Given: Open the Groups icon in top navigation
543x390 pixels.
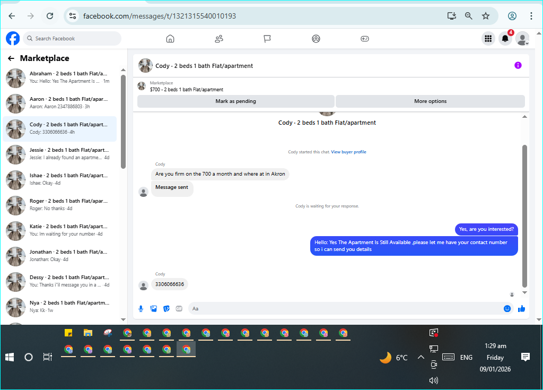Looking at the screenshot, I should [316, 39].
